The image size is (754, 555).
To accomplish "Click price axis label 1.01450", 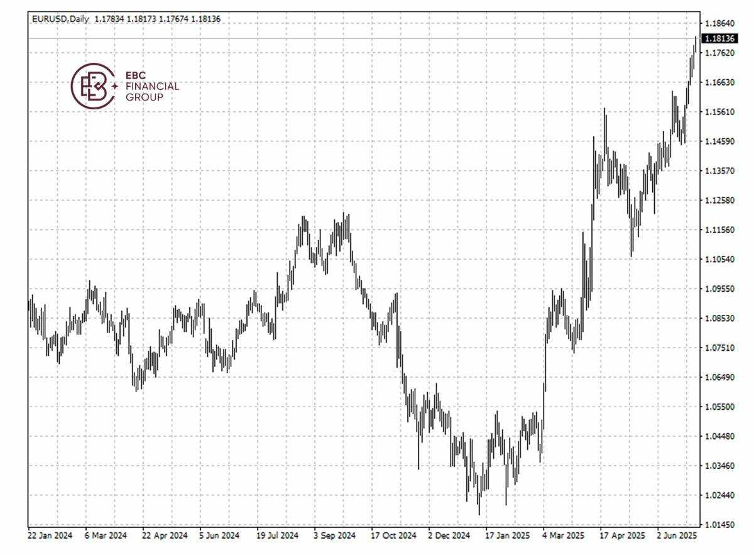I will point(720,525).
